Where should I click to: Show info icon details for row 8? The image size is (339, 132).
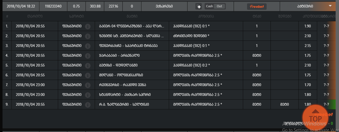pyautogui.click(x=87, y=95)
